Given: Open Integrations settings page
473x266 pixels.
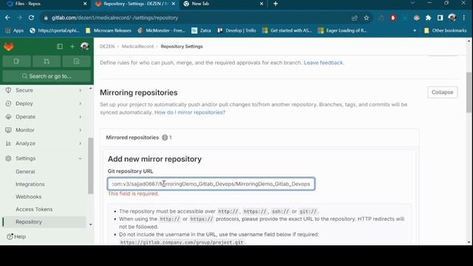Looking at the screenshot, I should 30,184.
